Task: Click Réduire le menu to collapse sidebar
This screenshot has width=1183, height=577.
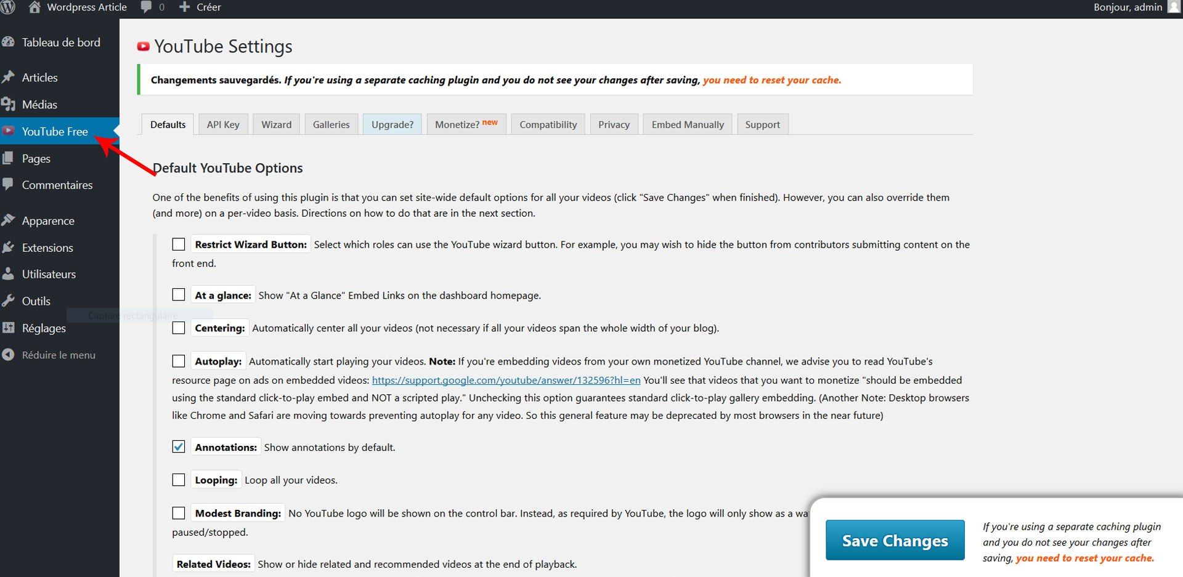Action: [59, 355]
